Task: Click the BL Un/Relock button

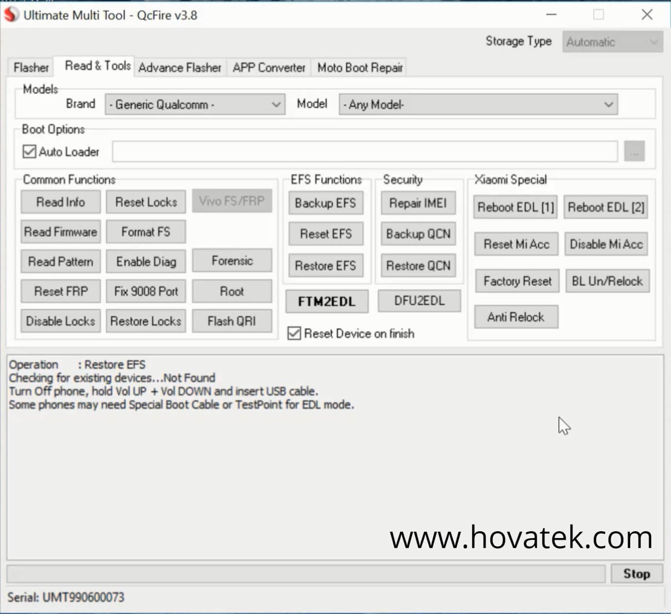Action: [x=607, y=281]
